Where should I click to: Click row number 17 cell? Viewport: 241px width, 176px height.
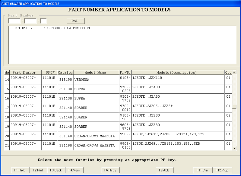pyautogui.click(x=7, y=108)
